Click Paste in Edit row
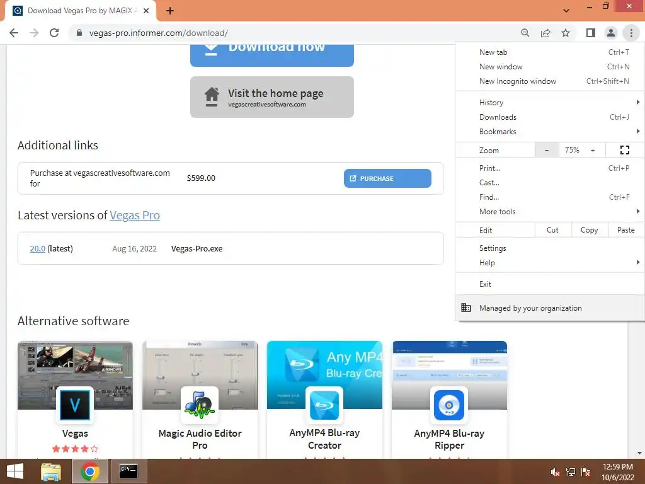Image resolution: width=645 pixels, height=484 pixels. (x=625, y=230)
